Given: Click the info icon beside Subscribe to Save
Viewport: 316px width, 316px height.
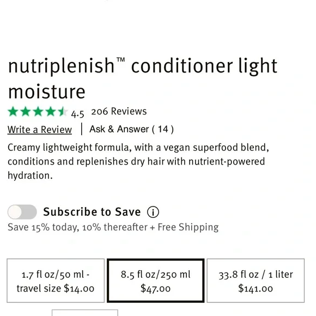Looking at the screenshot, I should pyautogui.click(x=153, y=212).
